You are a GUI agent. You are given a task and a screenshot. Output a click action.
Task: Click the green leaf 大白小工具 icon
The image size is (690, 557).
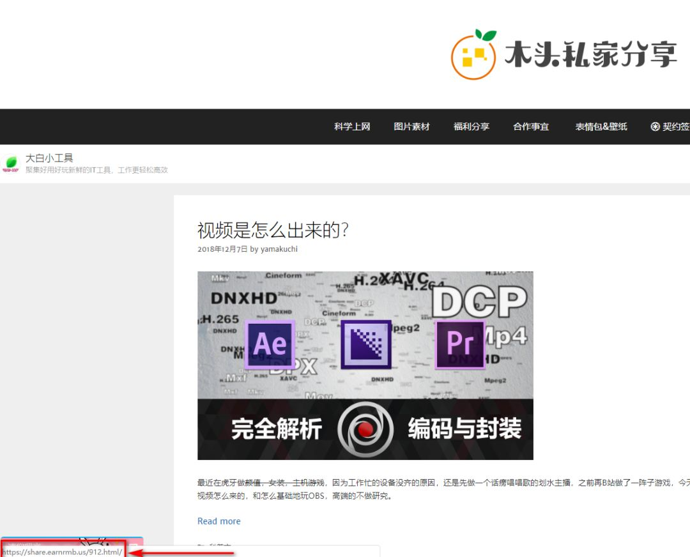point(11,164)
